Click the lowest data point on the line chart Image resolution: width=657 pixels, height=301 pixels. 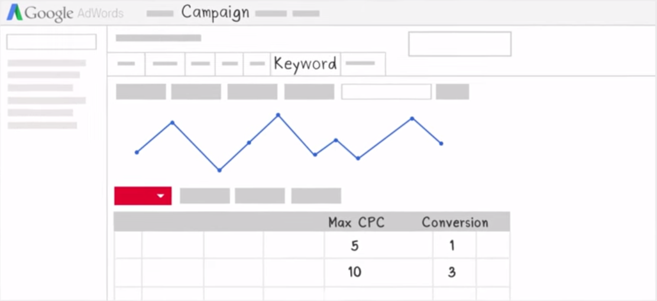click(x=219, y=170)
